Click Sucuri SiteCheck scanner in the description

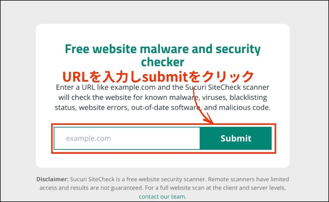click(227, 87)
